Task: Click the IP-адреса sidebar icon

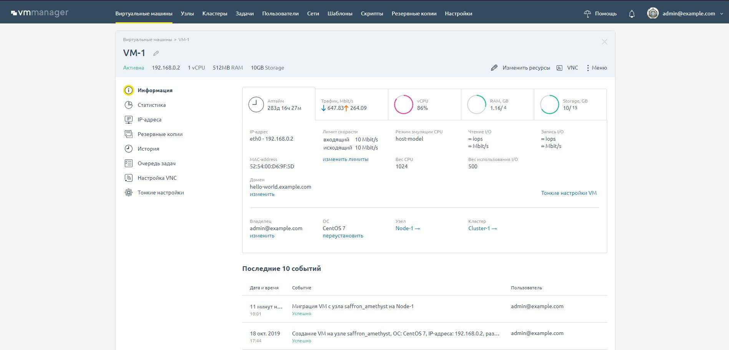Action: coord(129,119)
